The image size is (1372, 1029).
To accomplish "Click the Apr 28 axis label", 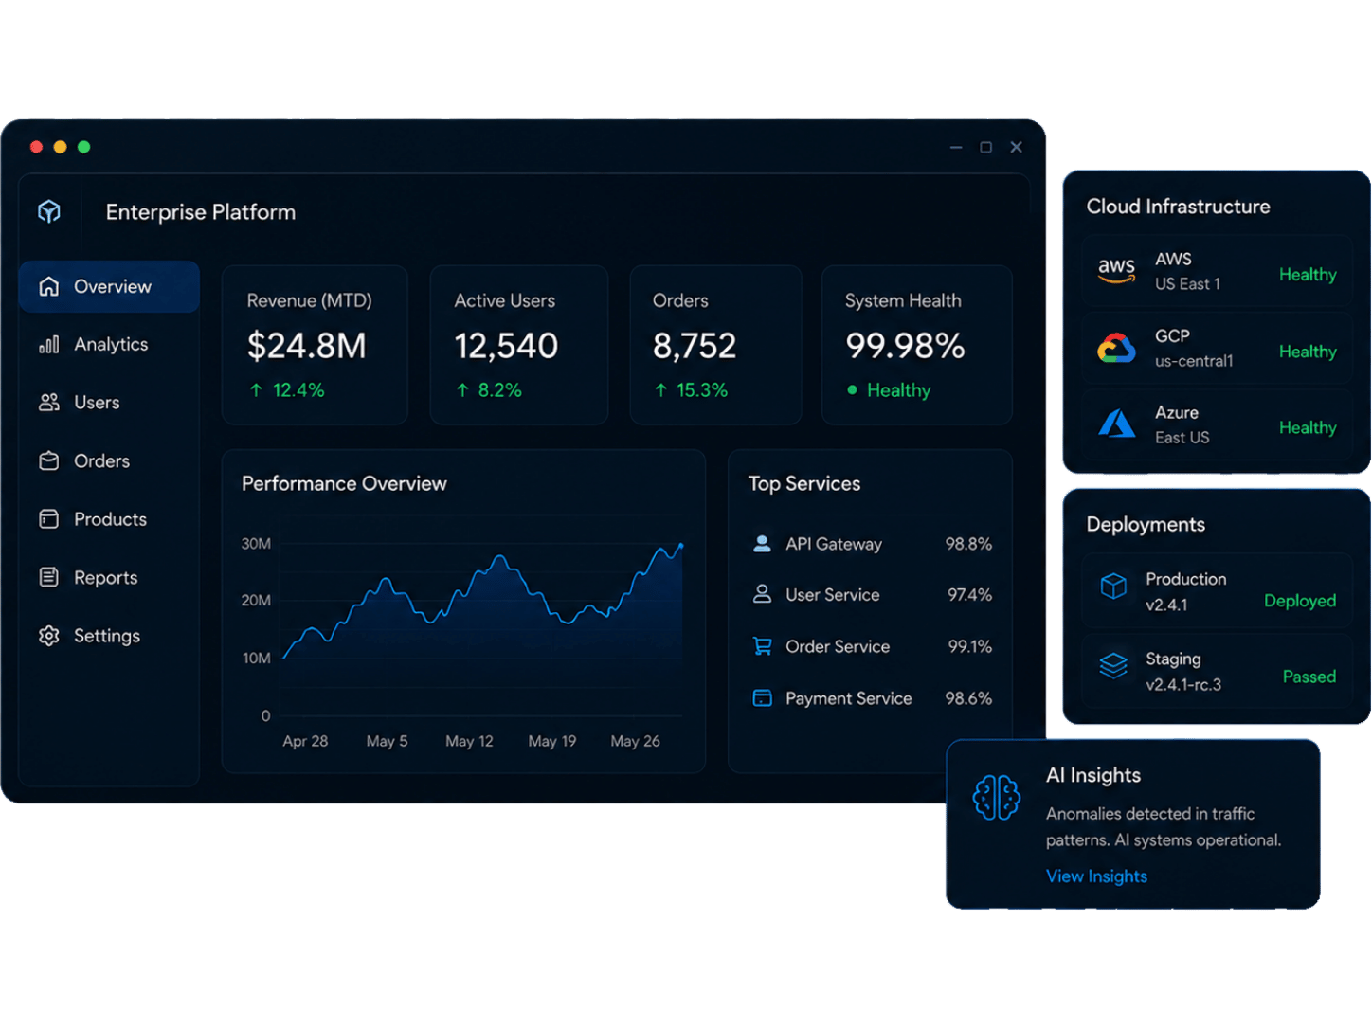I will [305, 741].
